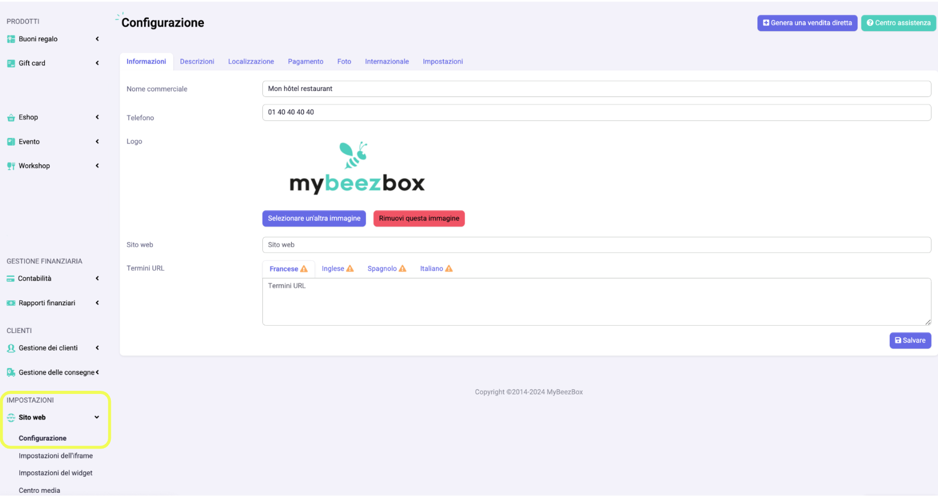Click the Sito web globe icon
The width and height of the screenshot is (938, 498).
[x=11, y=417]
